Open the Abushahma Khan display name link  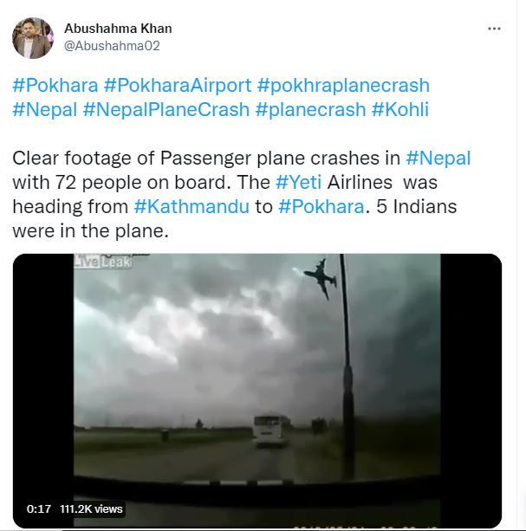pos(118,28)
